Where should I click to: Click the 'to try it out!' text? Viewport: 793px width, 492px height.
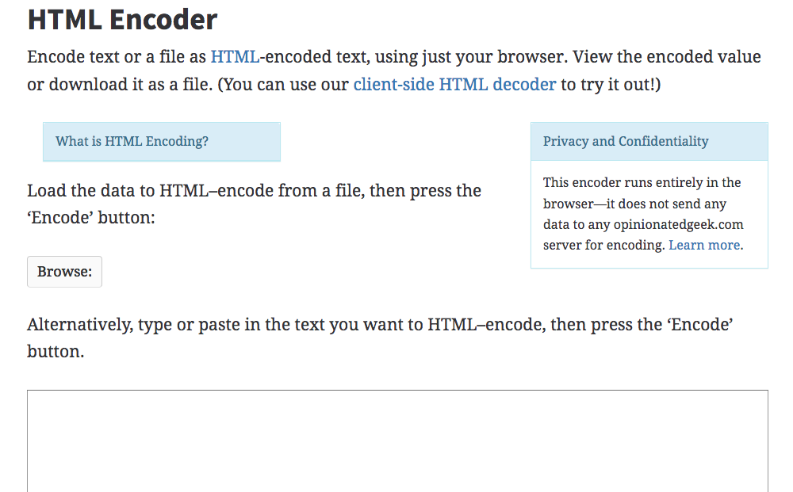pyautogui.click(x=611, y=84)
